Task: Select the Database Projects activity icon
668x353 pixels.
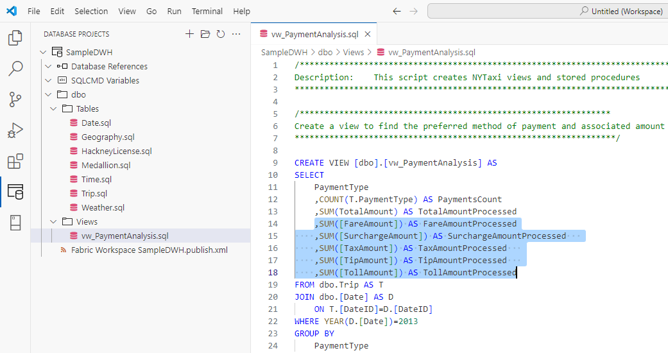Action: [15, 191]
